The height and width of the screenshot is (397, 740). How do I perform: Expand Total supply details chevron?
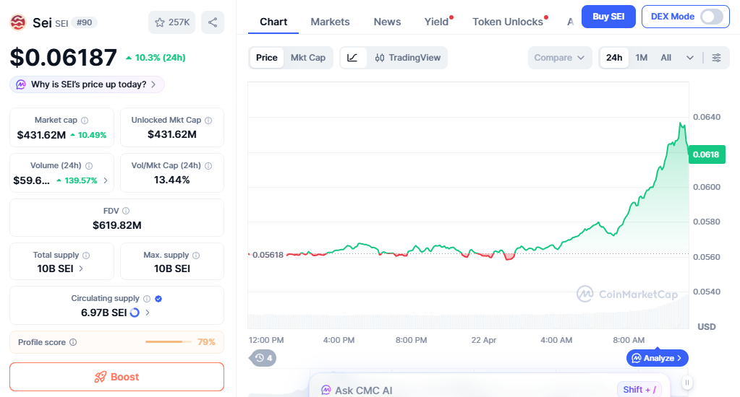pos(81,269)
